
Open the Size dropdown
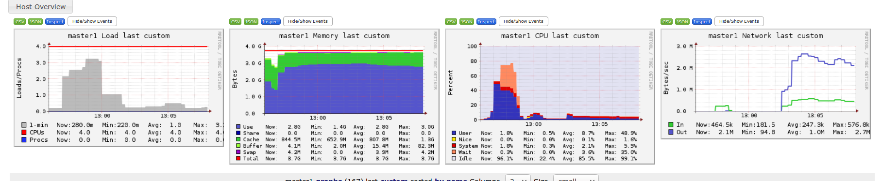(x=576, y=179)
